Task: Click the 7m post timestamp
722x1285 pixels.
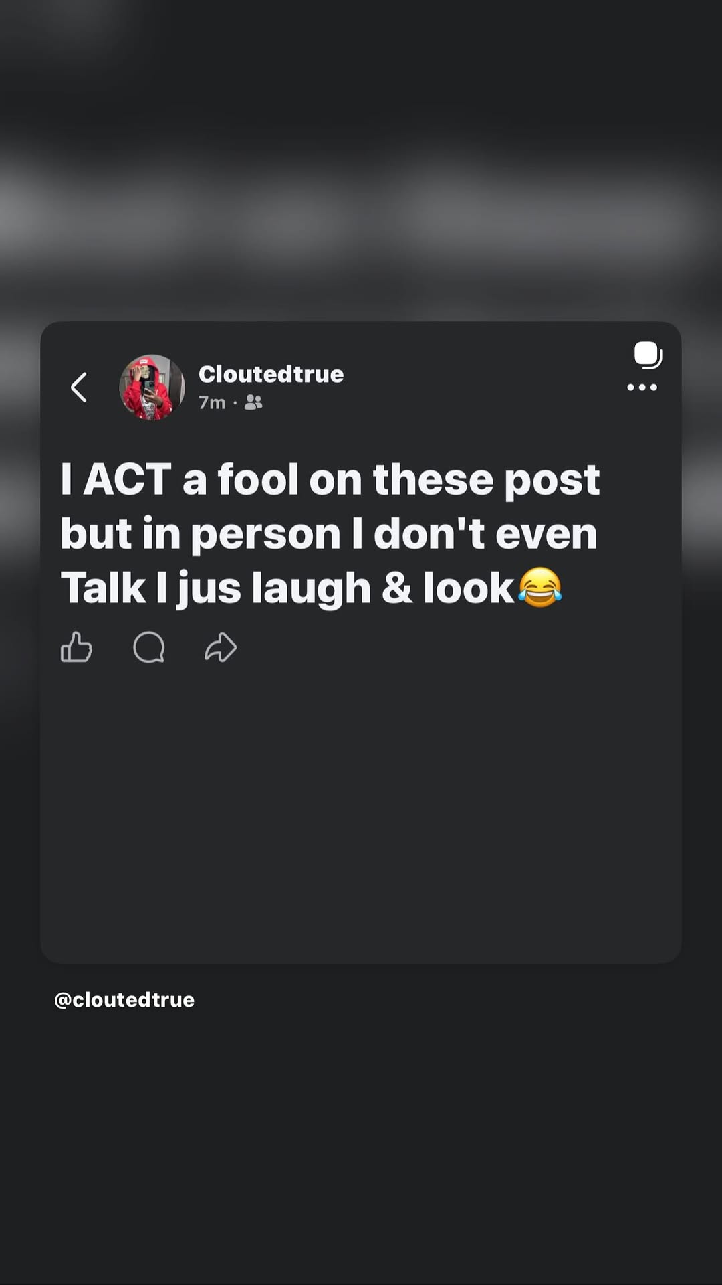Action: click(x=211, y=402)
